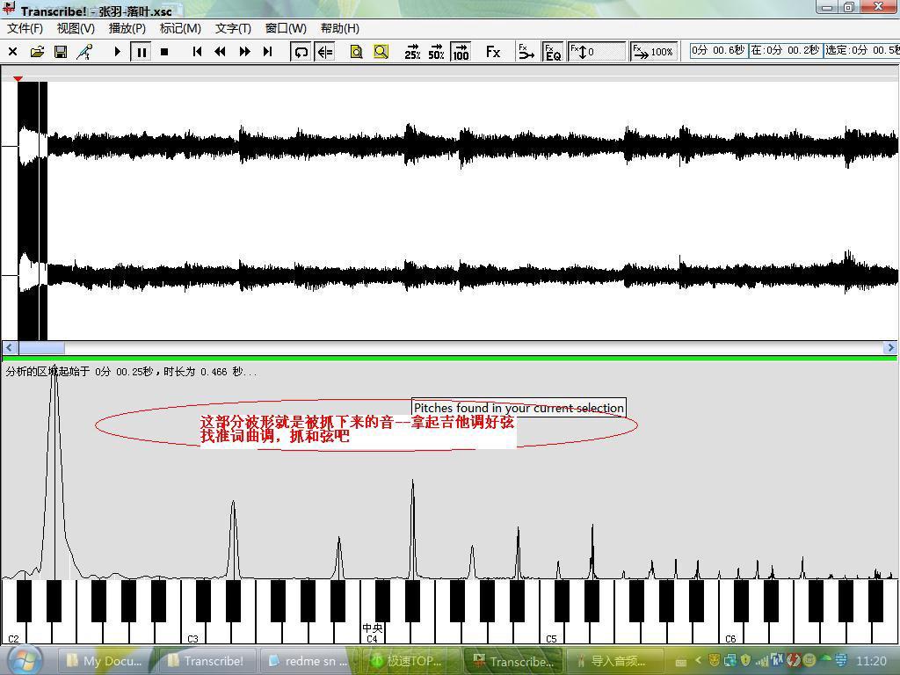Click the system tray clock 11:20
900x675 pixels.
pyautogui.click(x=871, y=661)
